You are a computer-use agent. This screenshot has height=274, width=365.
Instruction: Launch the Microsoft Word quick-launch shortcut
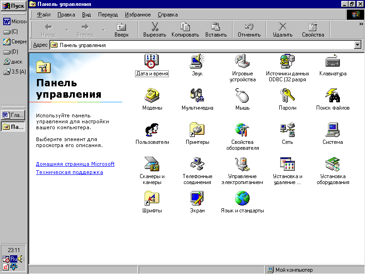(x=15, y=21)
